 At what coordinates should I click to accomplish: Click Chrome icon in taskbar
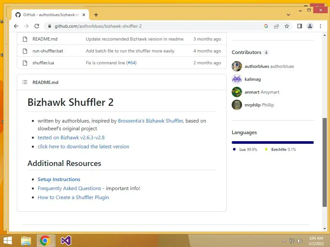[x=45, y=241]
